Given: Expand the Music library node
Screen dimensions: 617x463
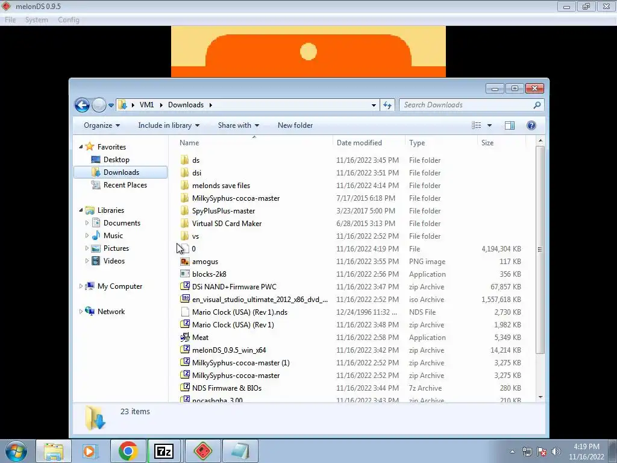Looking at the screenshot, I should tap(87, 236).
